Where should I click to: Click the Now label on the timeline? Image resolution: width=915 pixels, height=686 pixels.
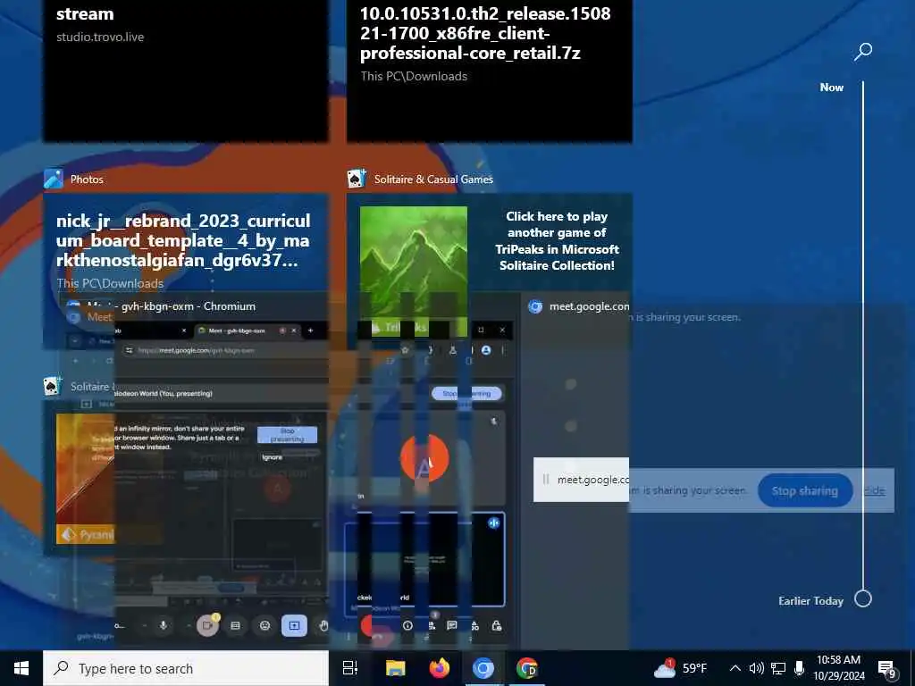tap(831, 88)
